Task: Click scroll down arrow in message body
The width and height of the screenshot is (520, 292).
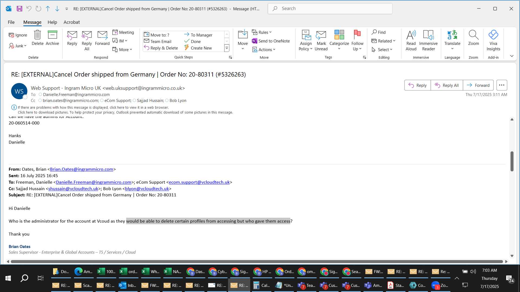Action: [x=512, y=256]
